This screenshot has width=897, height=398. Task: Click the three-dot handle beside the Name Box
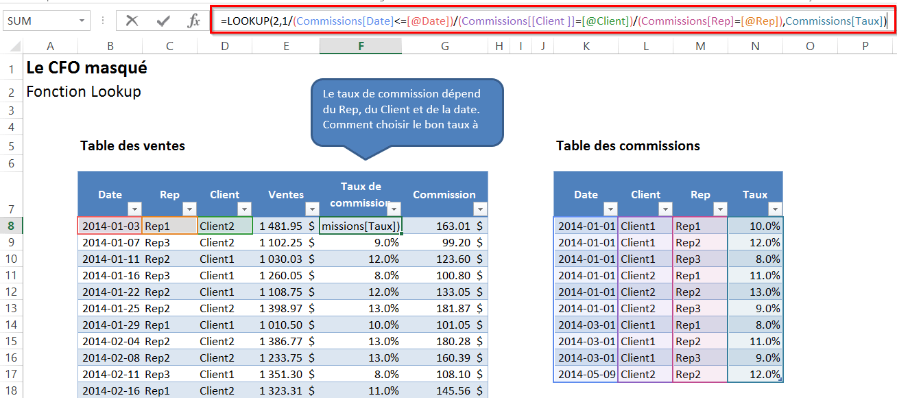click(103, 21)
